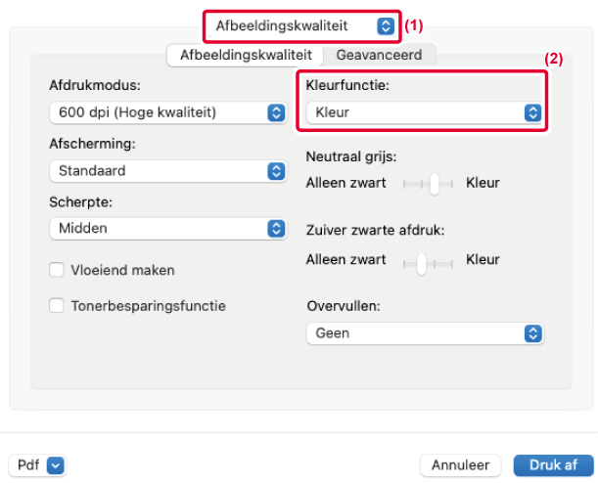598x483 pixels.
Task: Click the Kleurfunctie chevron arrow icon
Action: (x=532, y=112)
